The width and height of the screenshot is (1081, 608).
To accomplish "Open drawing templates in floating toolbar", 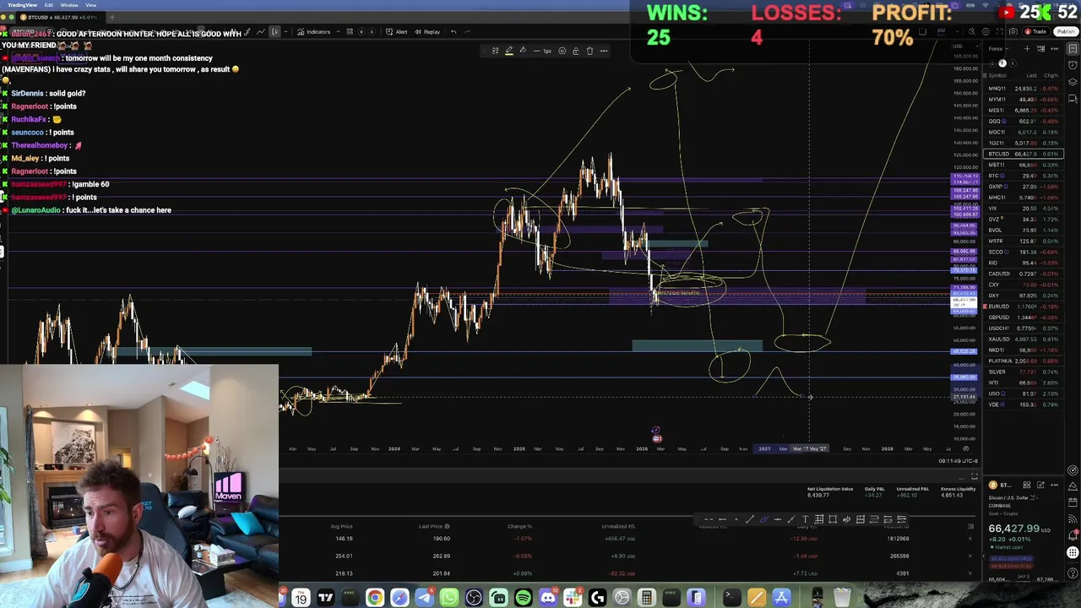I will click(x=495, y=51).
